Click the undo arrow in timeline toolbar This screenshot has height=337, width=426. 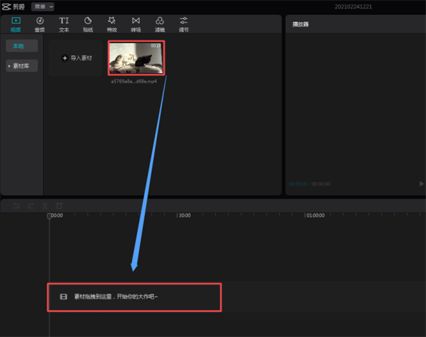17,206
